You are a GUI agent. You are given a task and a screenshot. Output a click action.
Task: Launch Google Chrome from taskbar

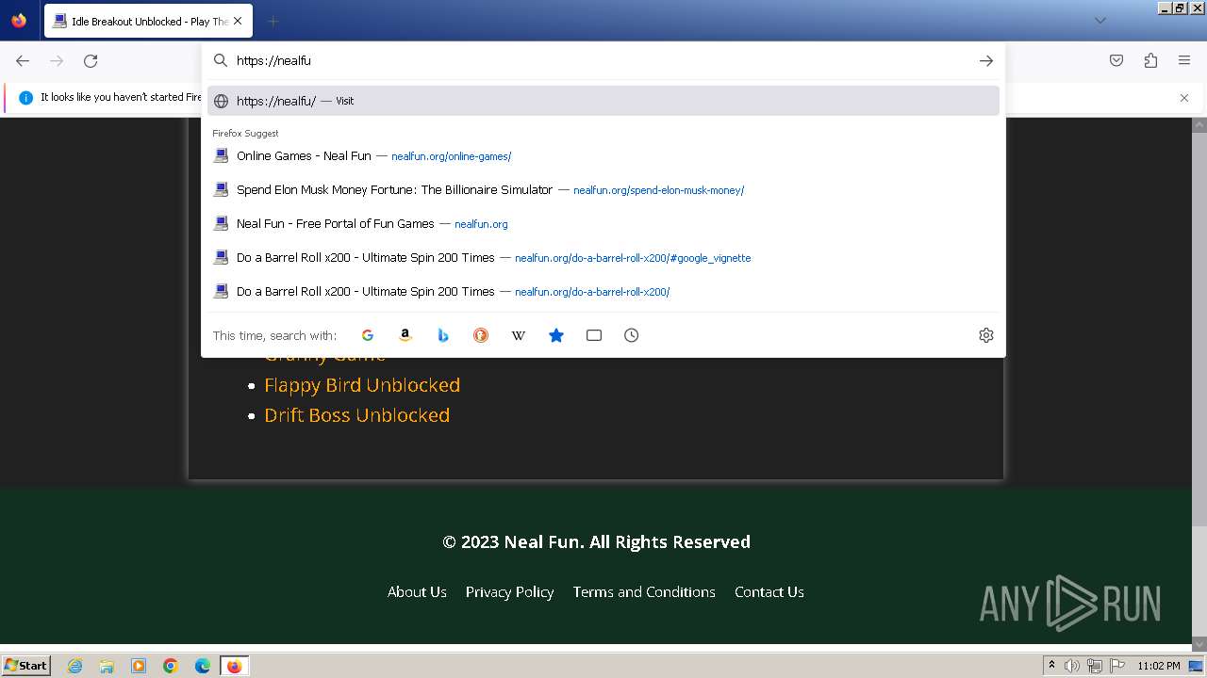tap(171, 666)
